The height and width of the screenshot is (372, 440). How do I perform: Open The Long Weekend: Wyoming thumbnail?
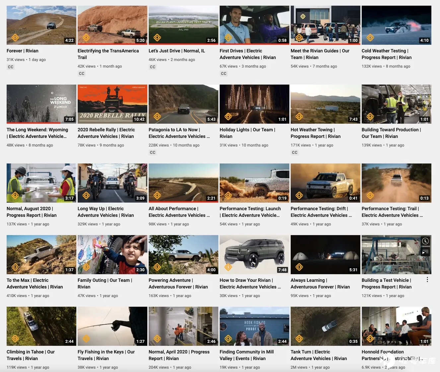click(41, 104)
